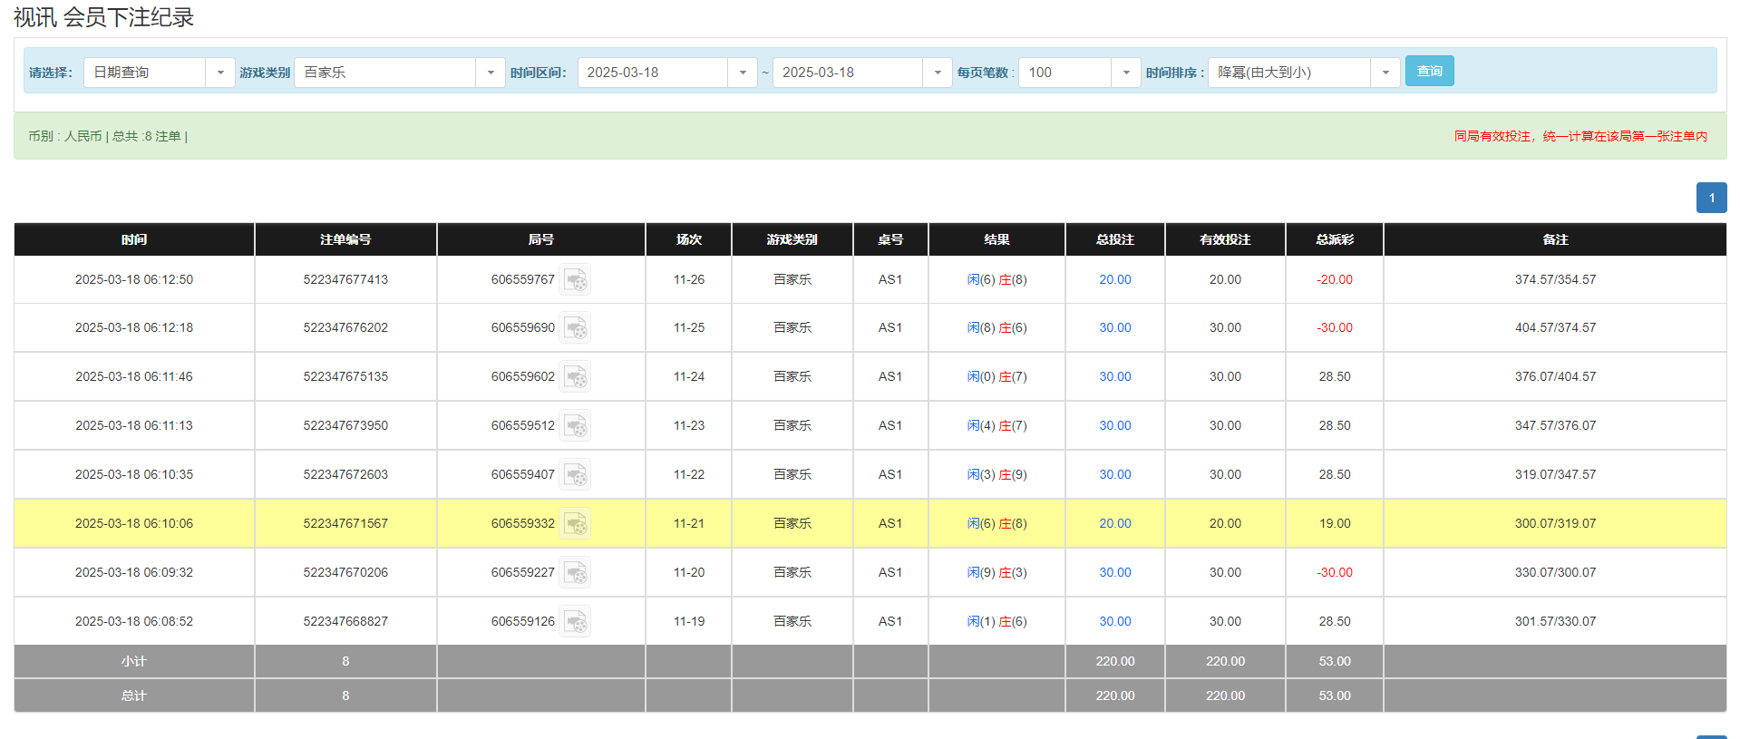Open the start date 2025-03-18 dropdown arrow

tap(743, 73)
